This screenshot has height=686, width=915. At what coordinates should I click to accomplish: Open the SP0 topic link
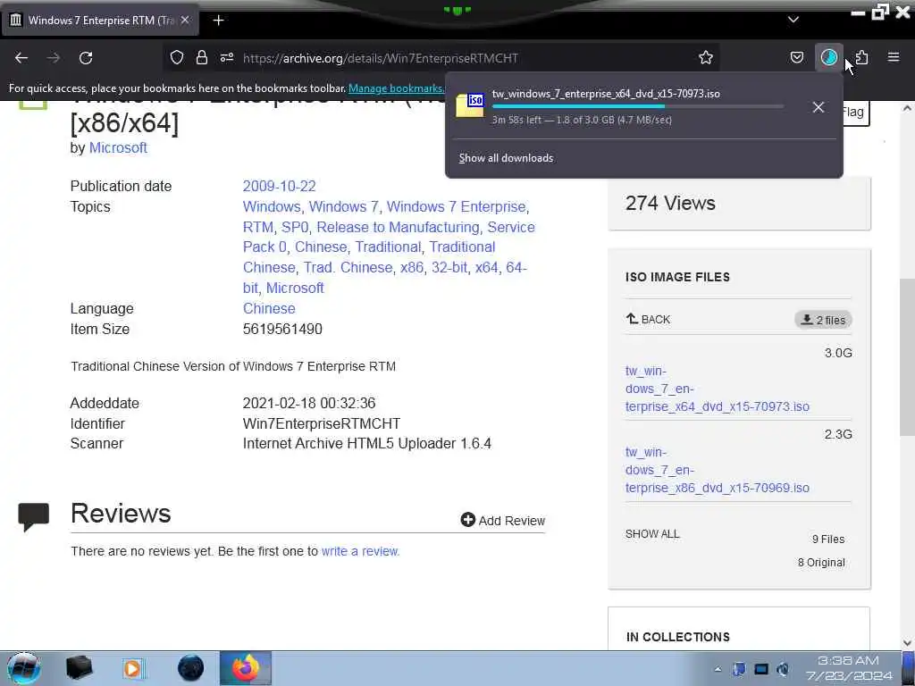click(295, 227)
